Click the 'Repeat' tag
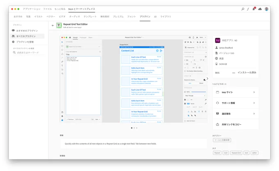This screenshot has height=171, width=279. pos(217,153)
